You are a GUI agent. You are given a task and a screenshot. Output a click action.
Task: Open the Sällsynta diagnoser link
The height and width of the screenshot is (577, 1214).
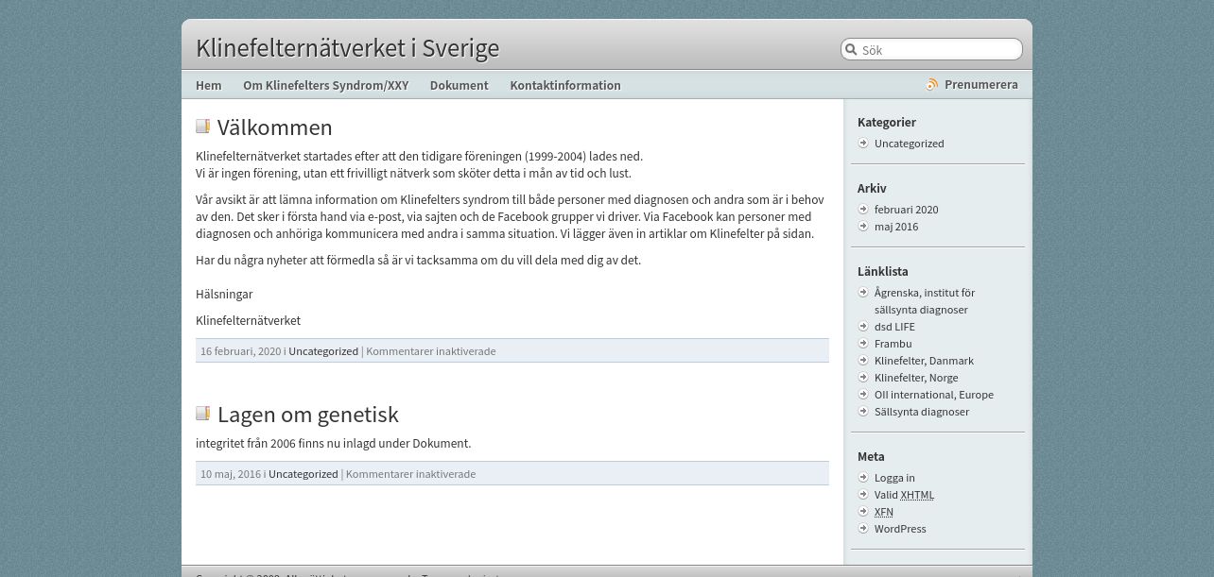click(x=922, y=412)
